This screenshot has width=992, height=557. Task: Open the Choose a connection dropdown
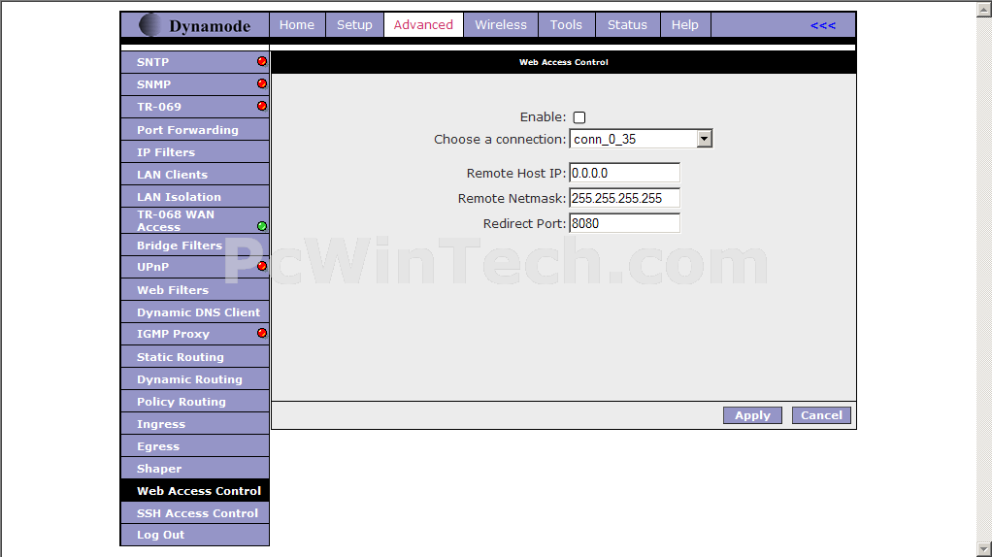(641, 139)
